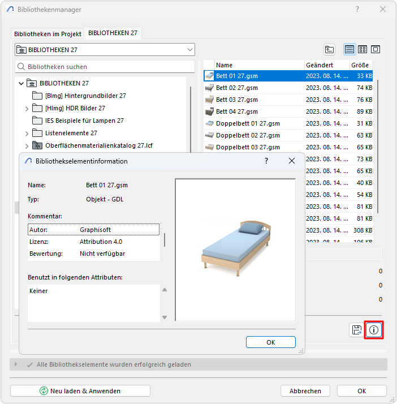Click the comment list scrollbar
The width and height of the screenshot is (397, 404).
click(165, 240)
